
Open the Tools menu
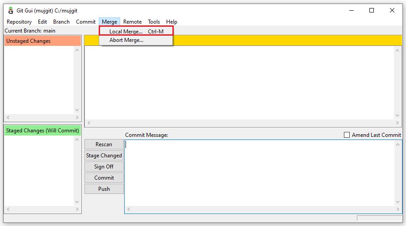click(x=154, y=22)
